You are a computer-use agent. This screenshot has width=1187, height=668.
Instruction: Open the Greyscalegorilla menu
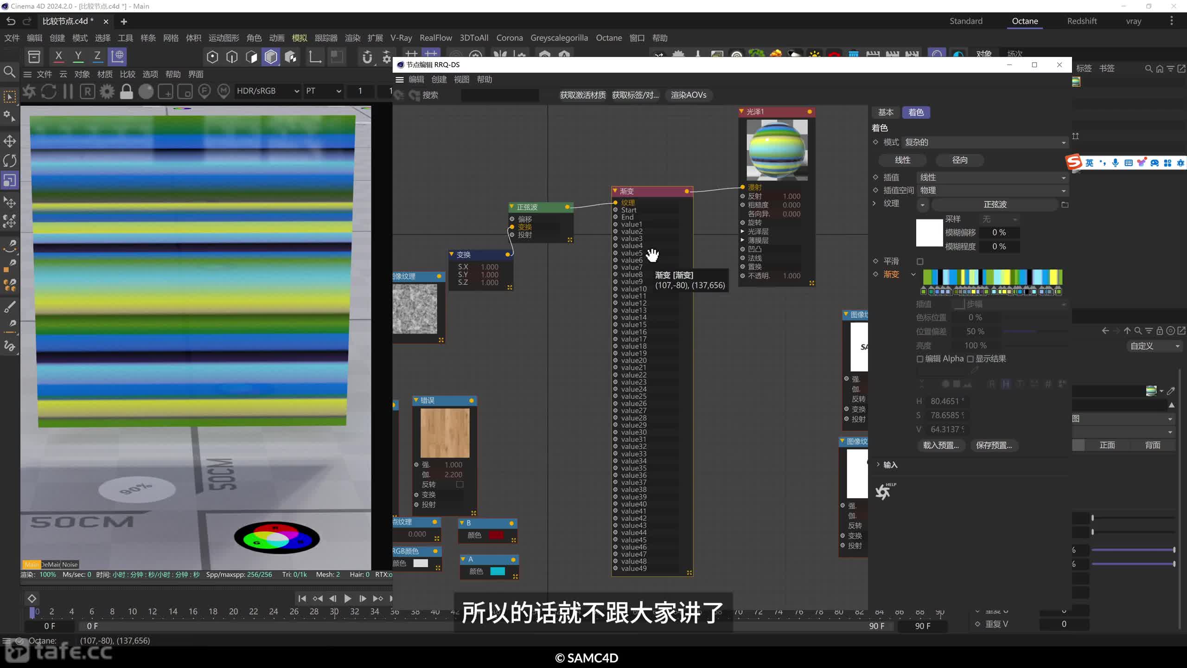click(x=559, y=38)
